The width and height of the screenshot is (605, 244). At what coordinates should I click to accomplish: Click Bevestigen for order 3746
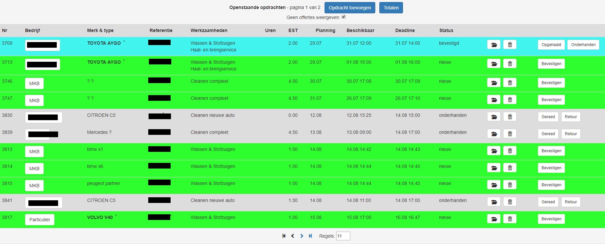tap(551, 83)
